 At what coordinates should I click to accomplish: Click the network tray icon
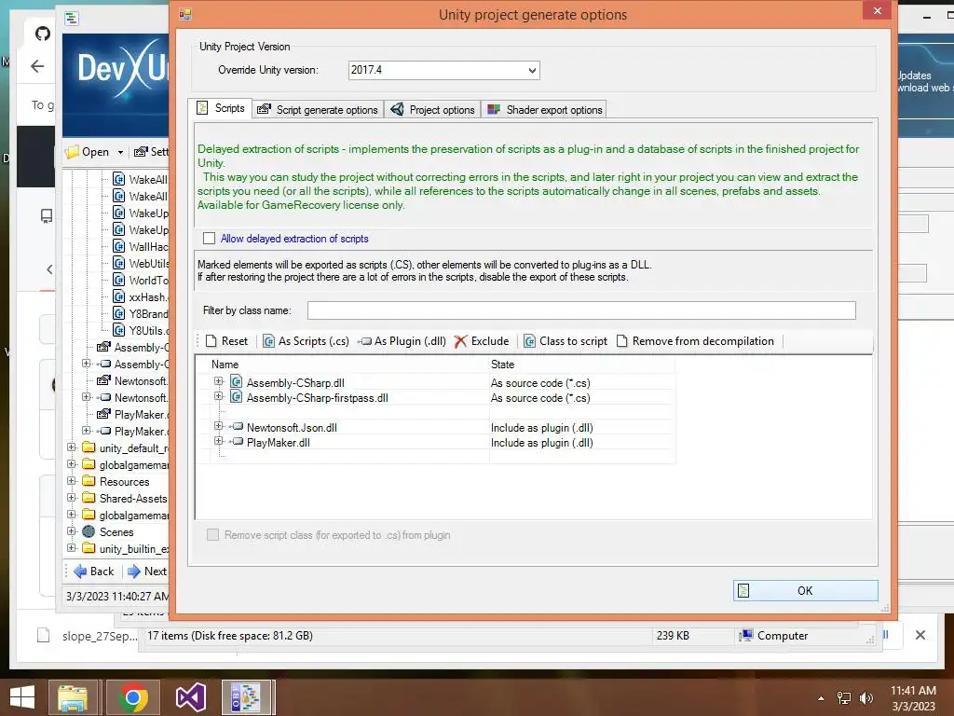844,697
